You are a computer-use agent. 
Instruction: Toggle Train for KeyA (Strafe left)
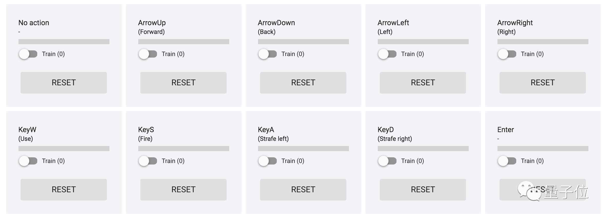pos(267,161)
